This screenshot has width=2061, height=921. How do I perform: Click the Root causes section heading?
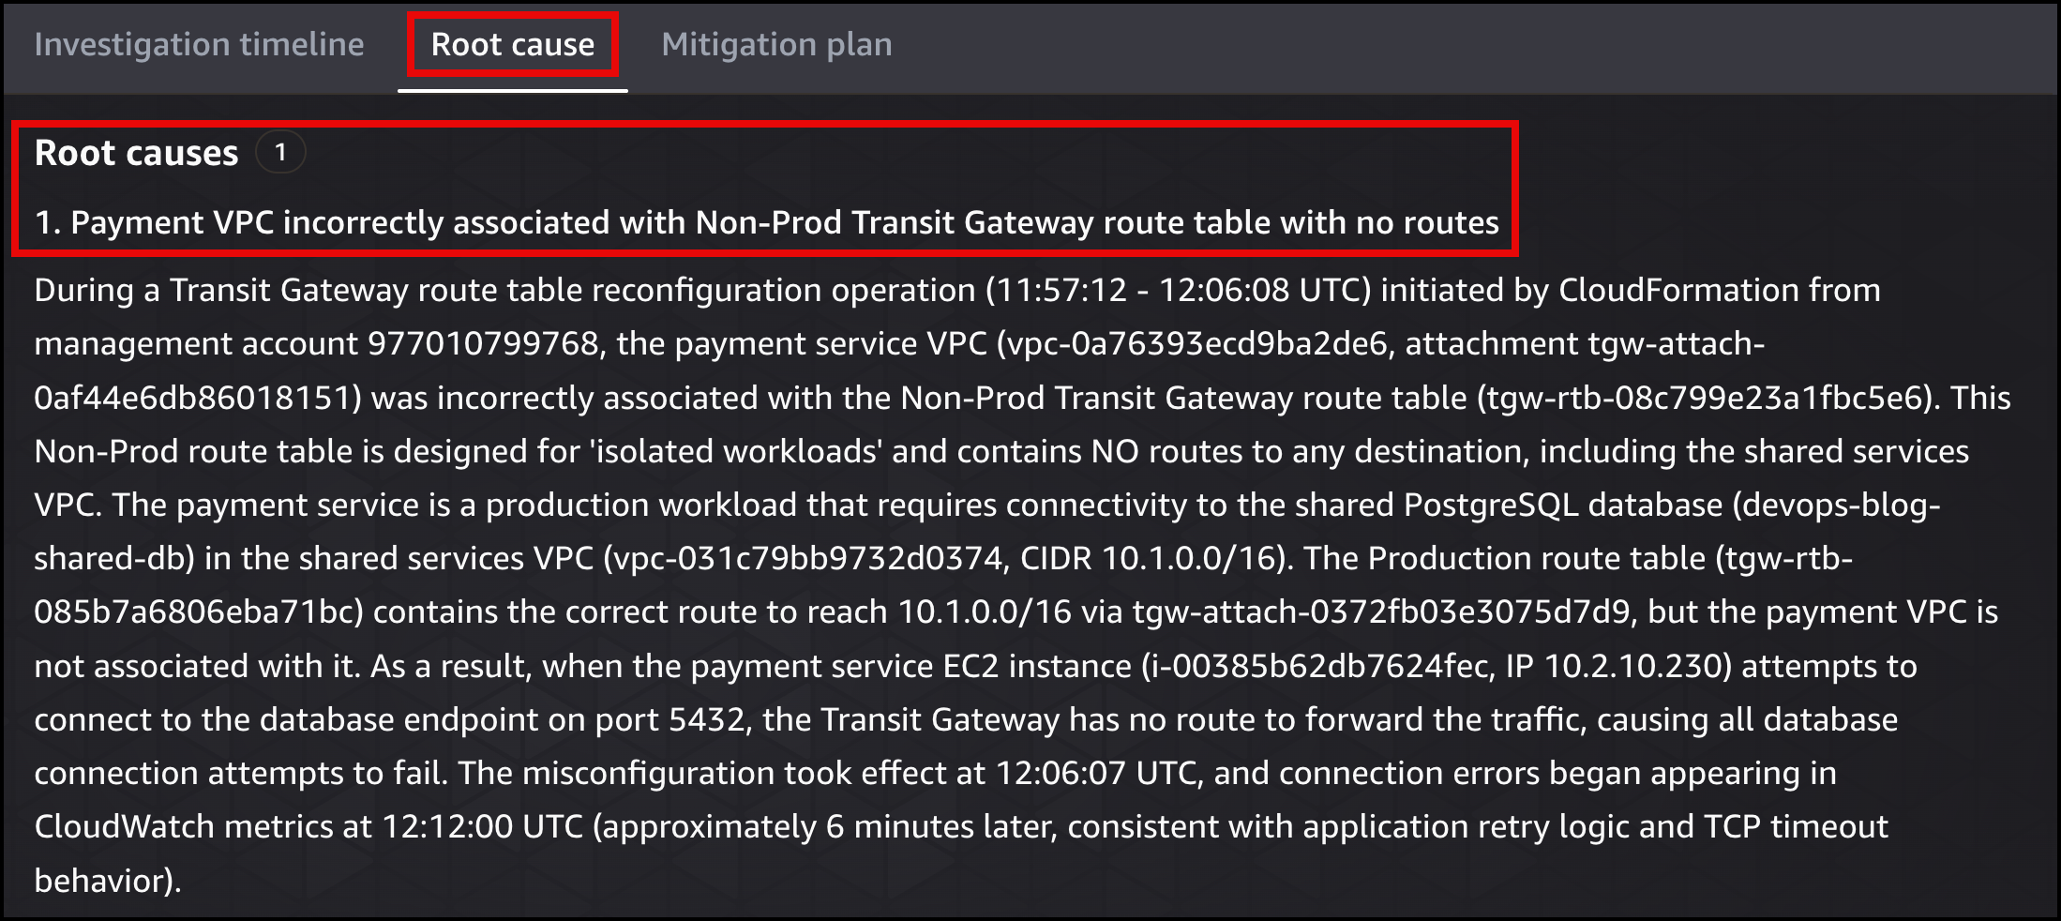pos(136,153)
